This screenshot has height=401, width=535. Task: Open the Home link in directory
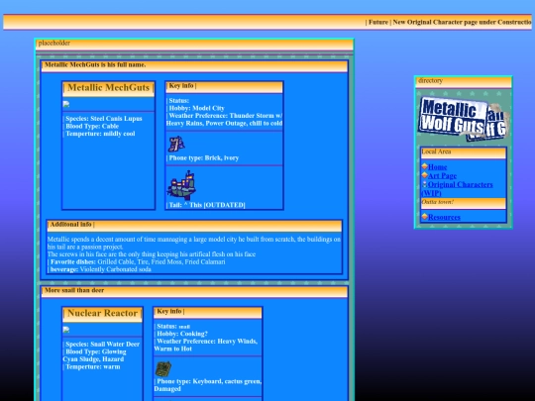pyautogui.click(x=437, y=167)
